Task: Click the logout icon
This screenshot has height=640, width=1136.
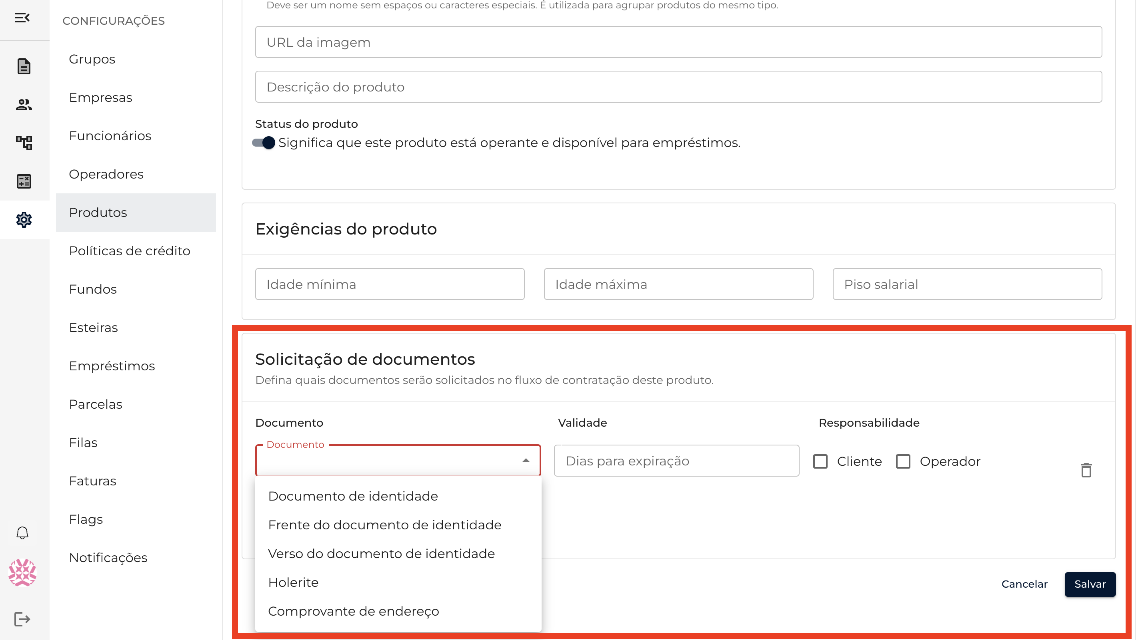Action: click(x=22, y=619)
